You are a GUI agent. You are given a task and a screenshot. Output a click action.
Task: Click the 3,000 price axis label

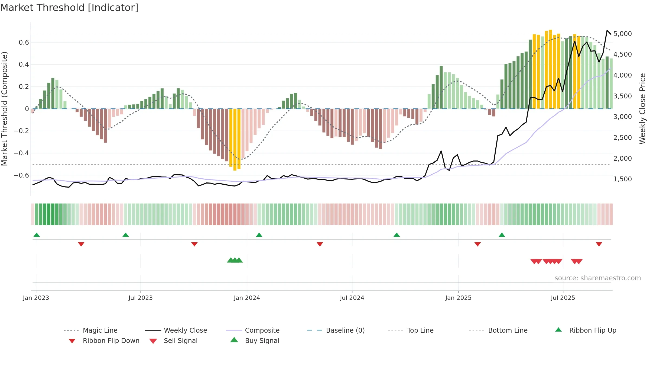tap(622, 117)
